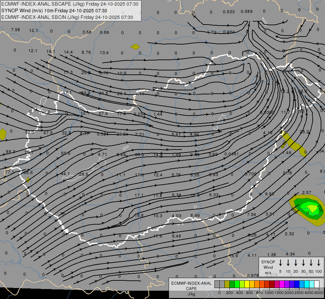325x299 pixels.
Task: Click the SBCIN title line
Action: (x=67, y=17)
